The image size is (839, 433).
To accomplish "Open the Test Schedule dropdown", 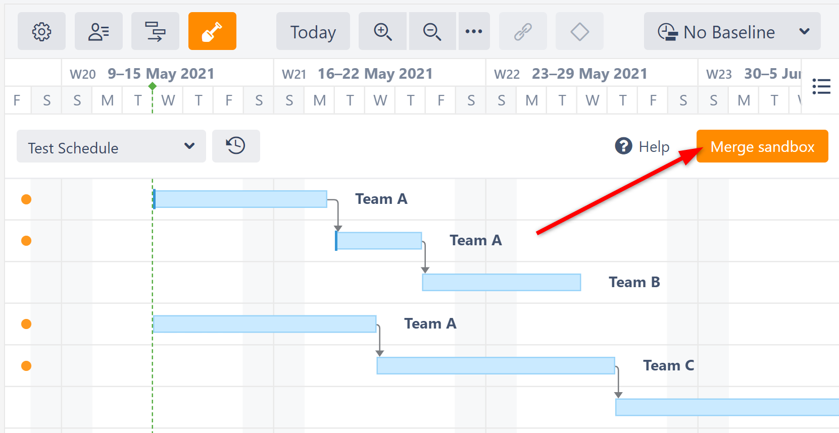I will 111,147.
